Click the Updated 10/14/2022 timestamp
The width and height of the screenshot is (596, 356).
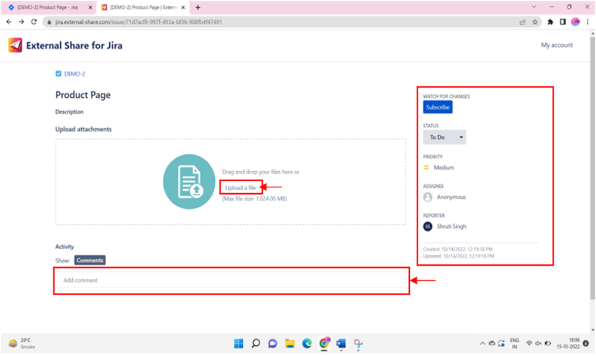tap(458, 256)
